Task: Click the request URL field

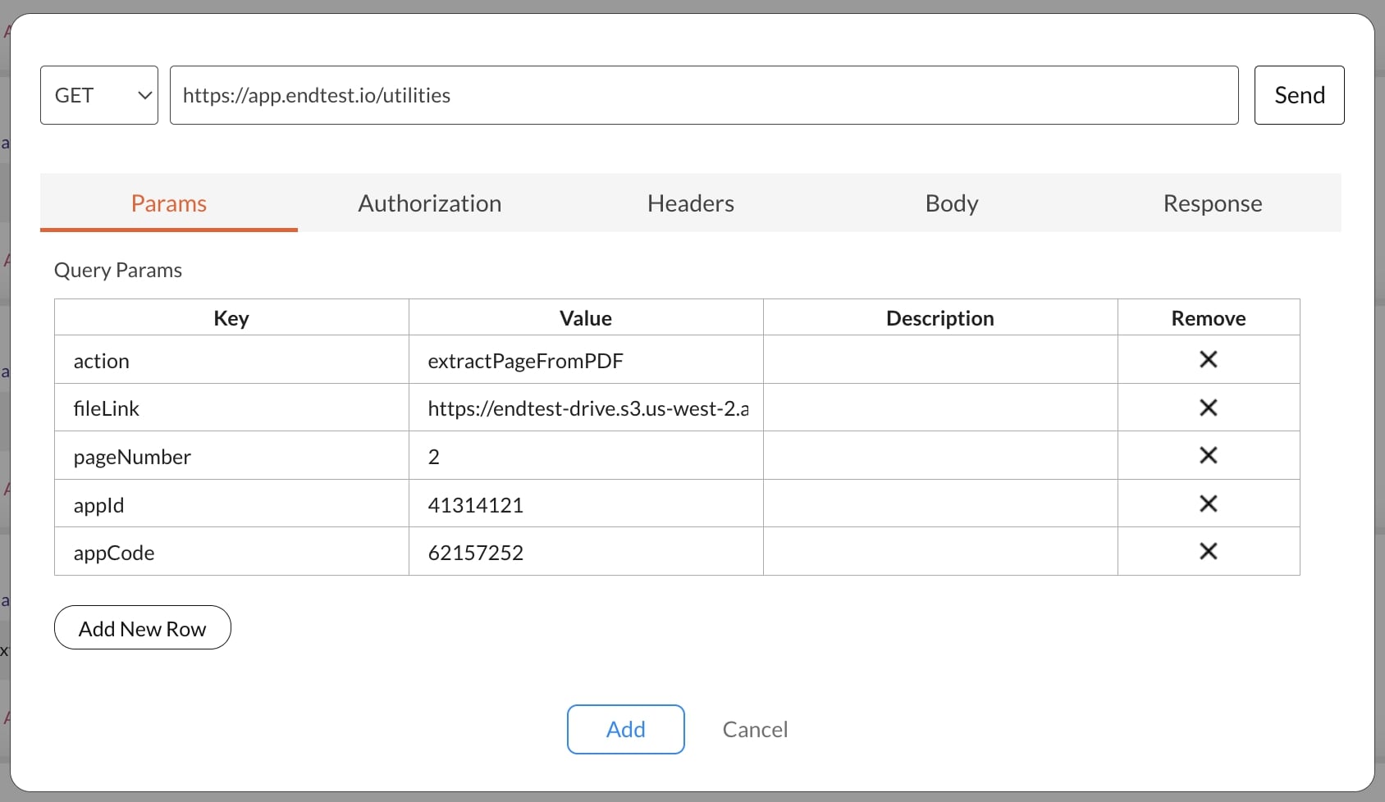Action: point(704,95)
